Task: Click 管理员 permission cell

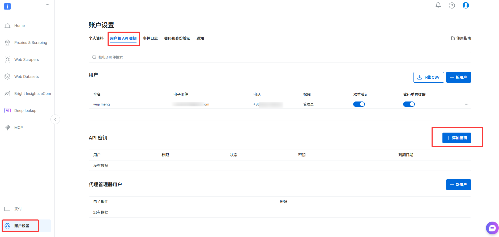Action: click(308, 104)
